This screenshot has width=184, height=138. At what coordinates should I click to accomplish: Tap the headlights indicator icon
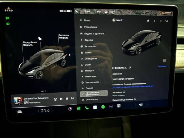click(7, 18)
